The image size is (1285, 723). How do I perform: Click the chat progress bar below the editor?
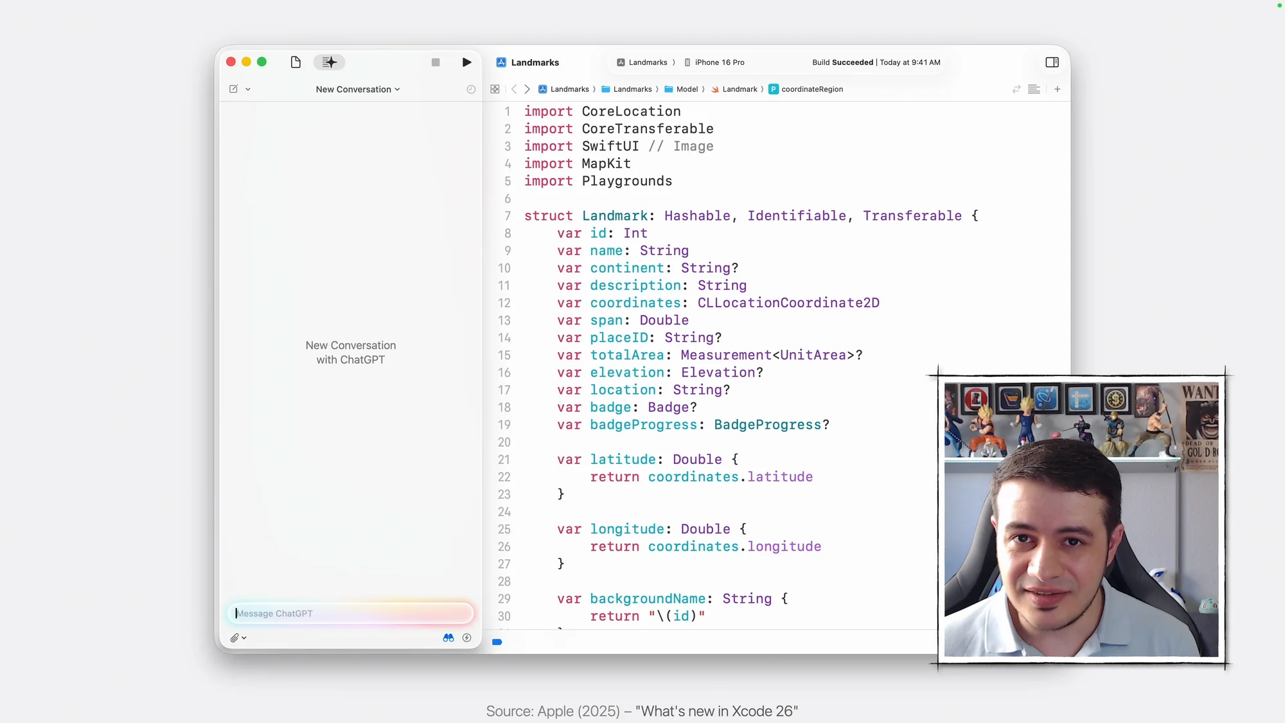(497, 642)
